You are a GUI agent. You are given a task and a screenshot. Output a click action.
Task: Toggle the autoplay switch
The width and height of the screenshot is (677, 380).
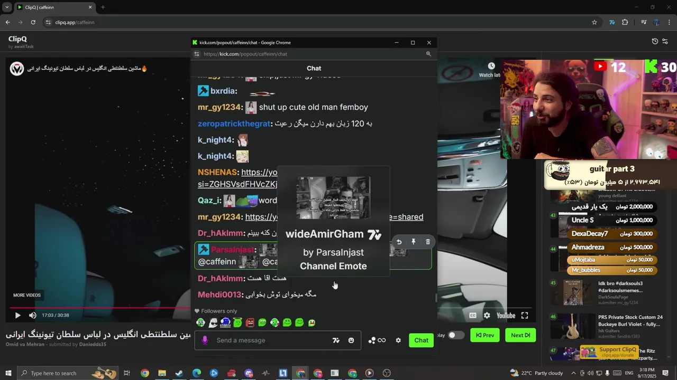455,335
